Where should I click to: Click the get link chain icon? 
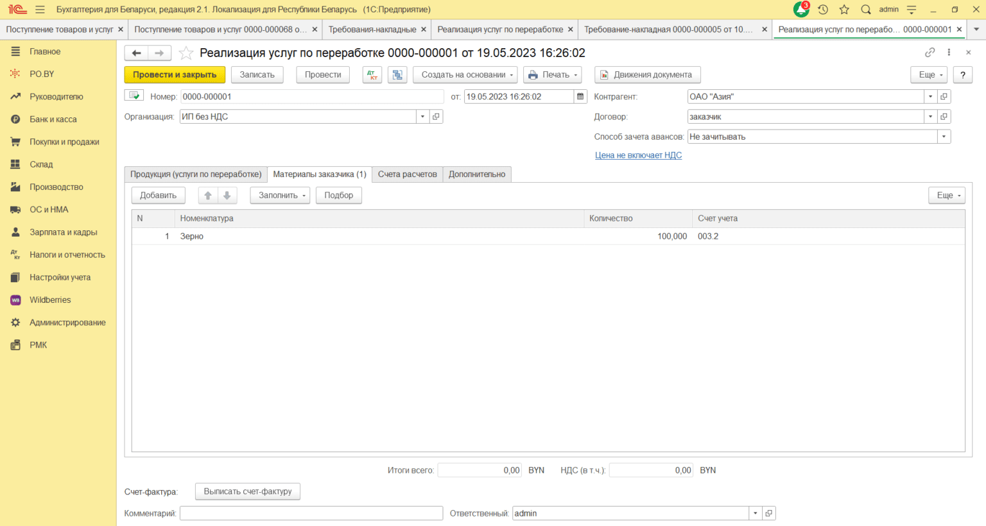pos(930,53)
